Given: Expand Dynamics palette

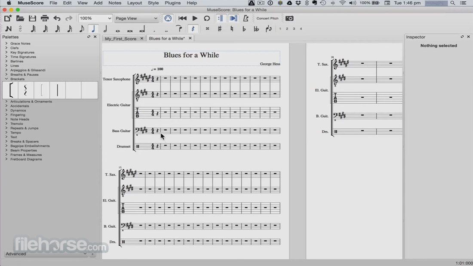Looking at the screenshot, I should tap(6, 110).
